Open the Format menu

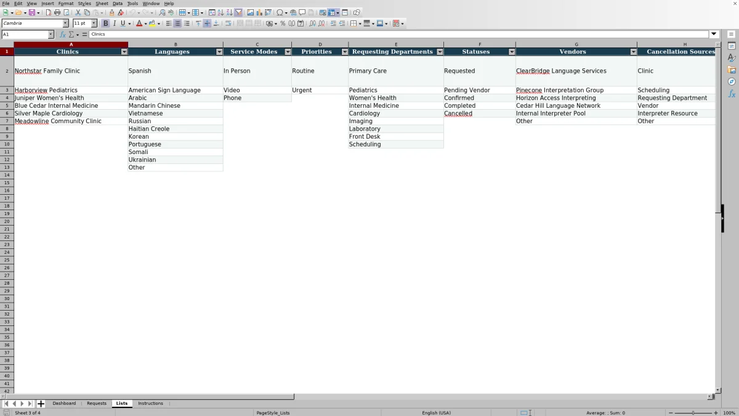pyautogui.click(x=66, y=4)
